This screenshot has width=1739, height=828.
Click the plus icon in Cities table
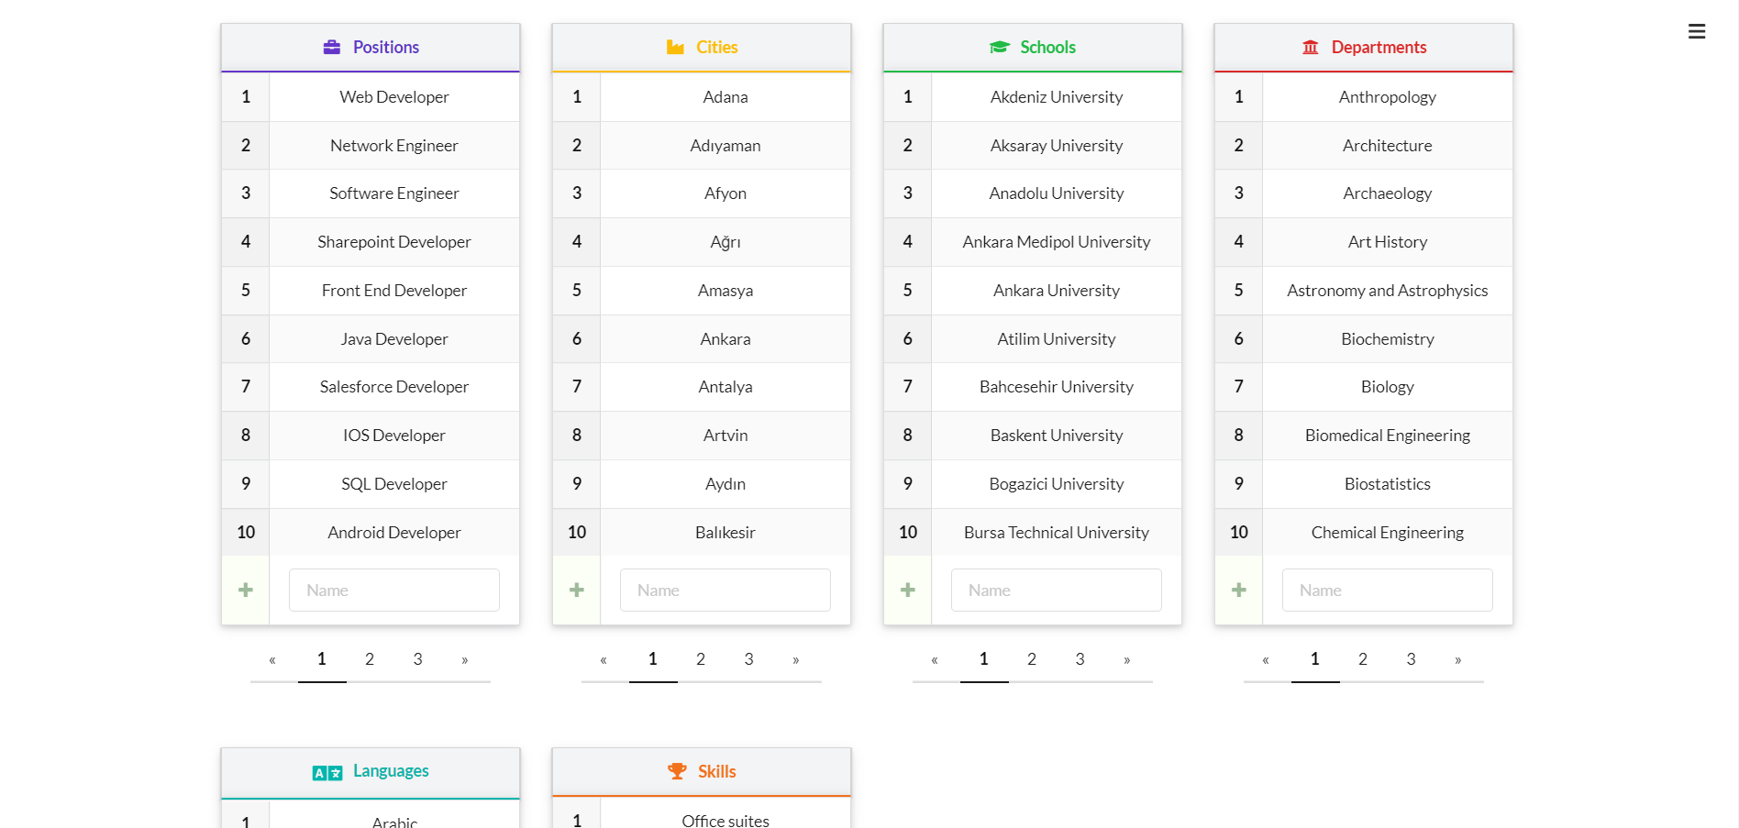577,590
